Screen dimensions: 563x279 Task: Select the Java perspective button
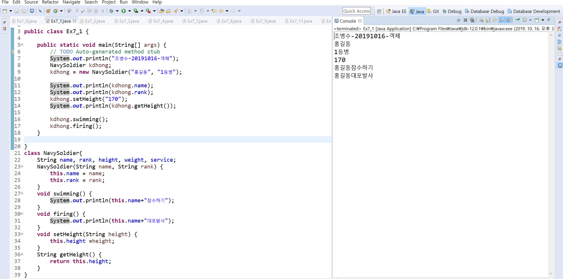417,11
